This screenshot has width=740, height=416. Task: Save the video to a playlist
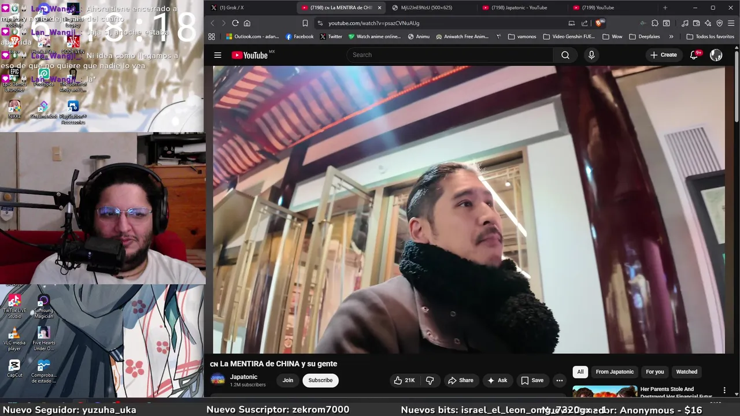(532, 380)
